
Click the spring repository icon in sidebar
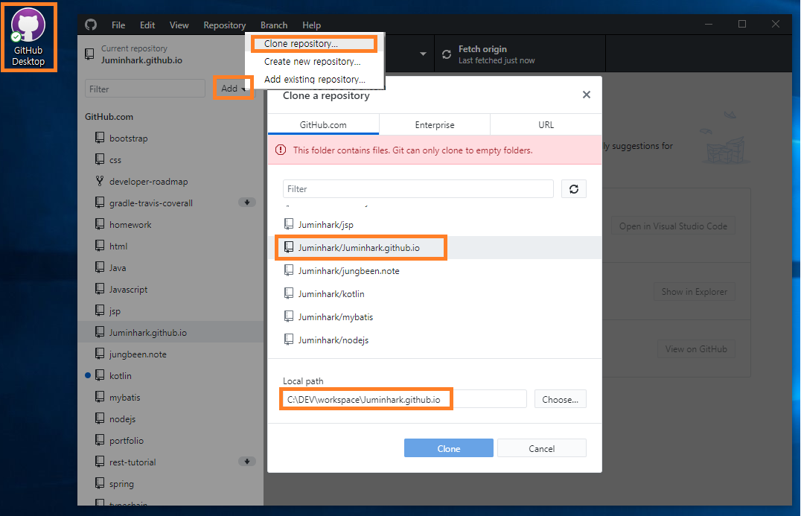(100, 482)
